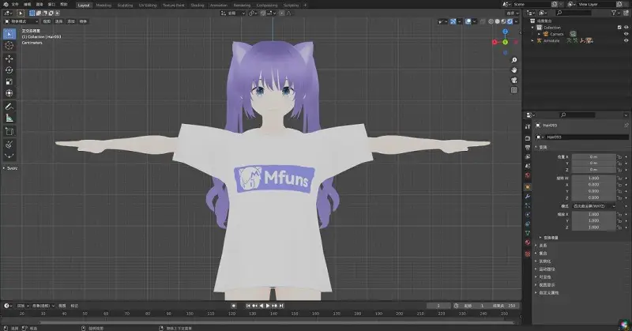Hide the Collection with its eye icon

(626, 28)
